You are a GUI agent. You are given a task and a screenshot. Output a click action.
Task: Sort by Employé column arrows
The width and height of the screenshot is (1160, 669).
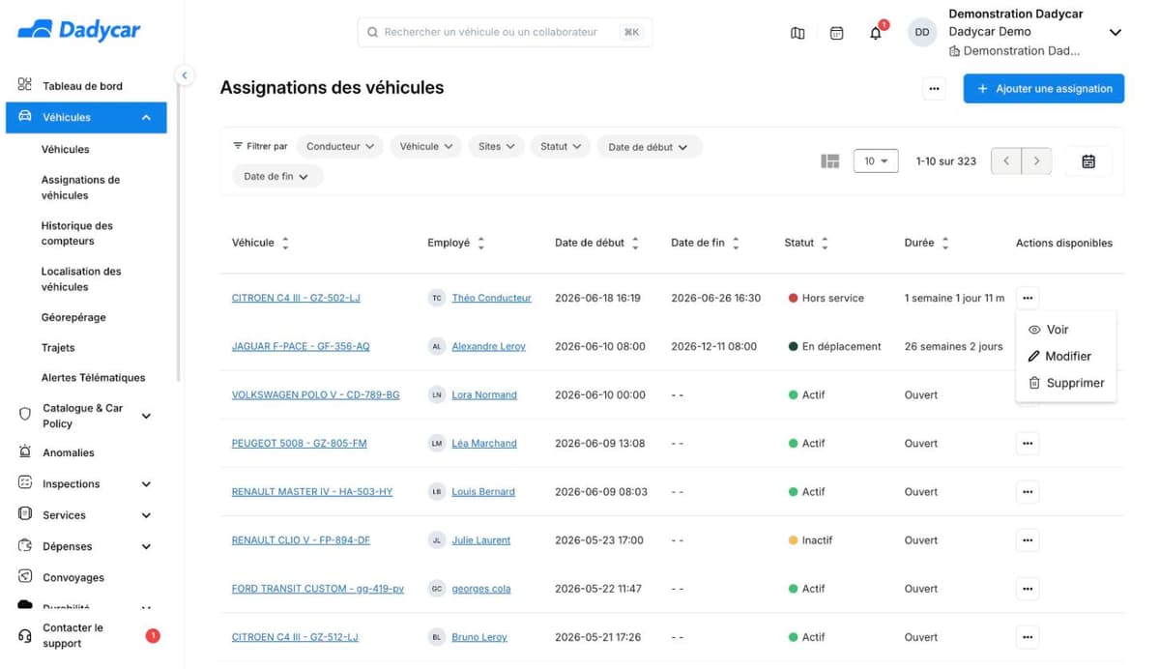pos(481,244)
